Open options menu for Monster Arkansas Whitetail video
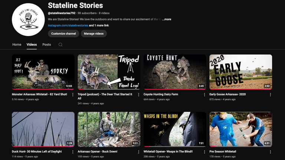Screen dimensions: 285x160 [73, 95]
